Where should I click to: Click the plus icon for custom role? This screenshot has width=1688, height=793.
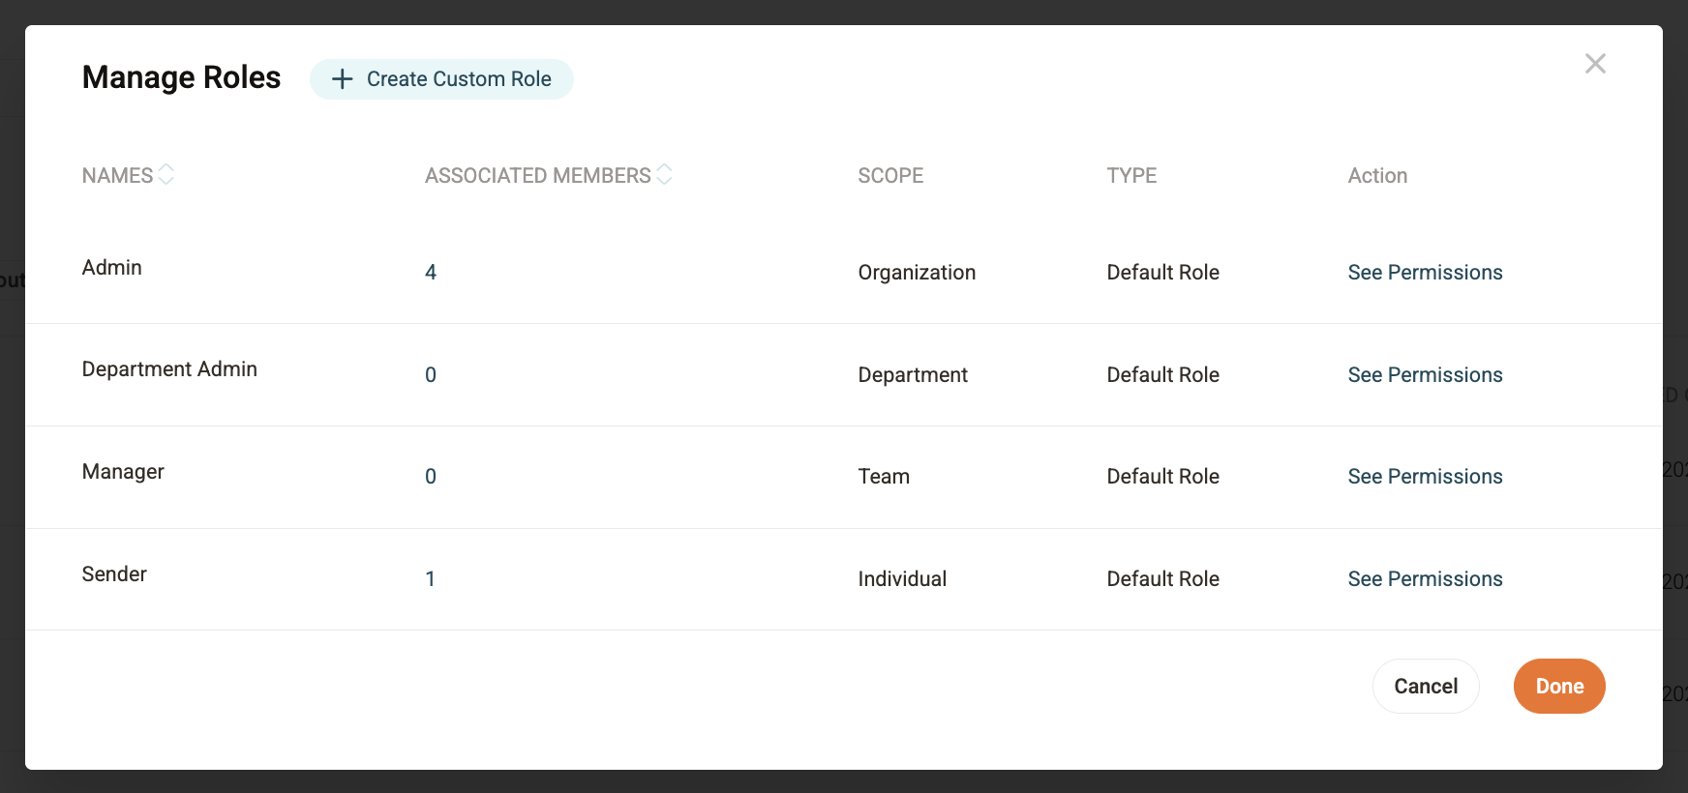[x=342, y=79]
